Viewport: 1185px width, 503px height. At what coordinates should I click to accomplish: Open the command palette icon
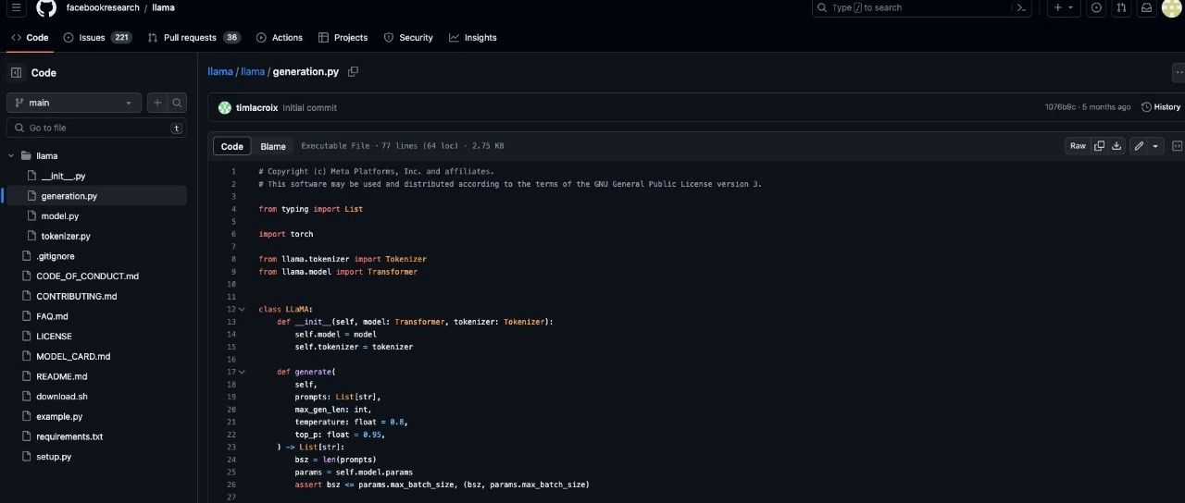(1021, 7)
